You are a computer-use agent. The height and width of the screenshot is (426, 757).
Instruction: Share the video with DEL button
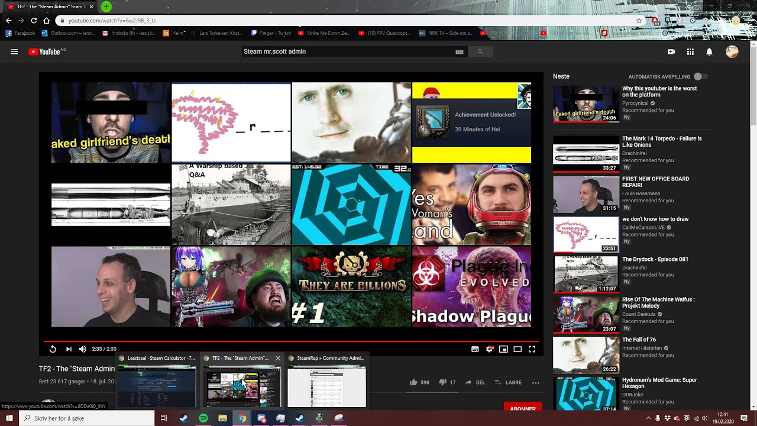pos(475,382)
